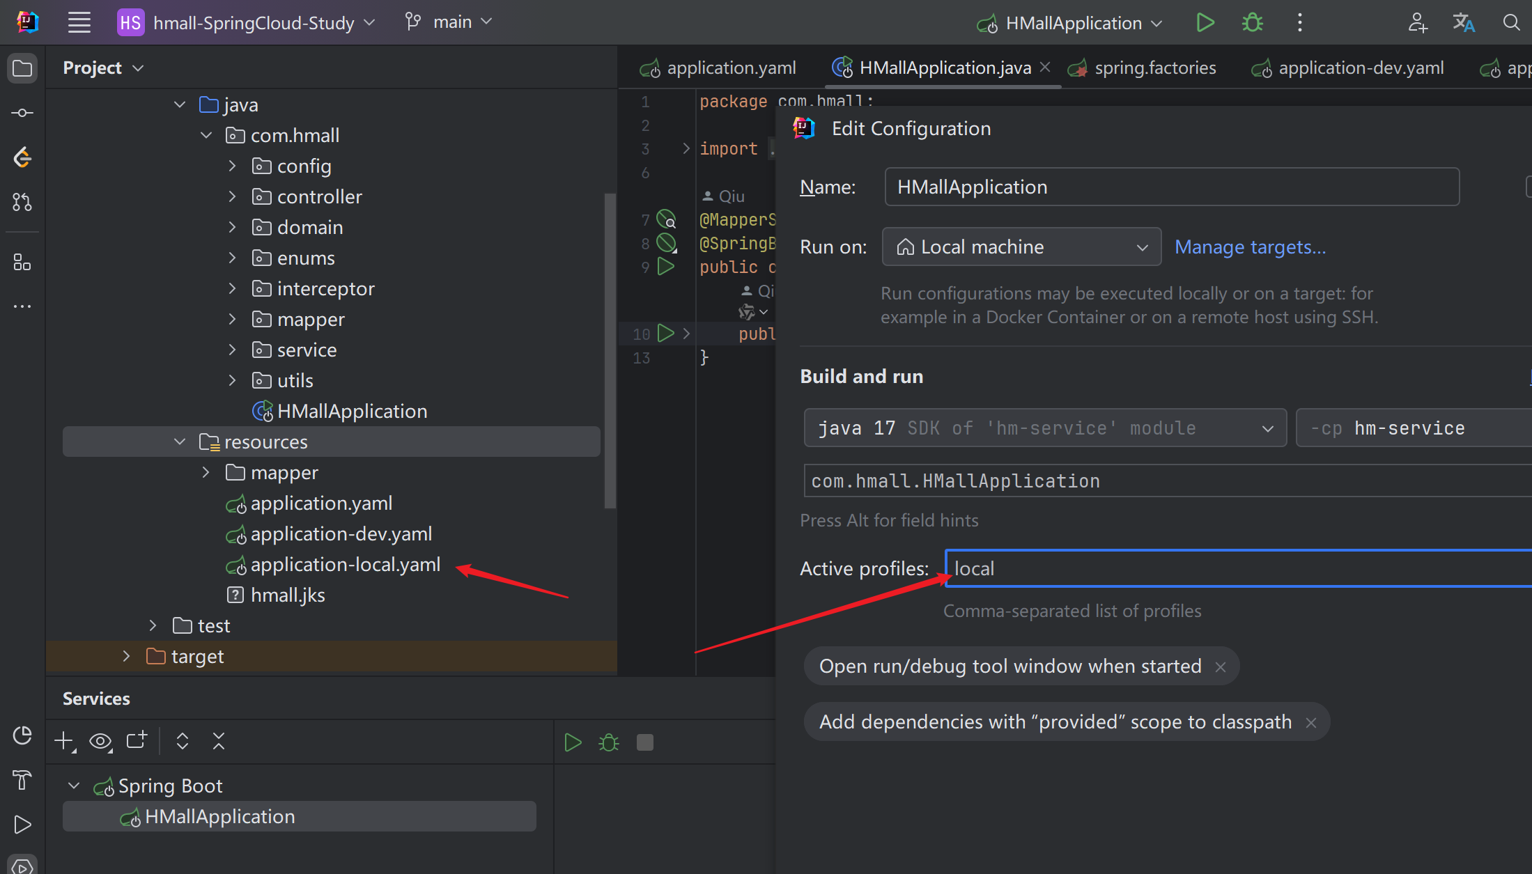Viewport: 1532px width, 874px height.
Task: Remove the 'Open run/debug tool window when started' option
Action: [1221, 667]
